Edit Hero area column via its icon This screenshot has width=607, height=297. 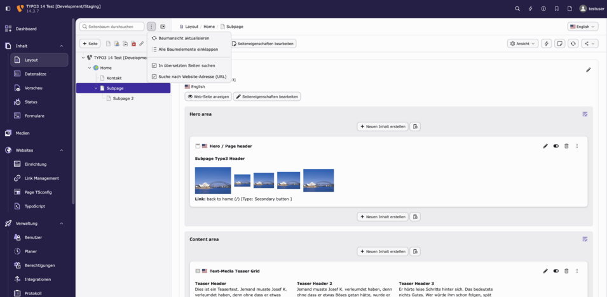pyautogui.click(x=585, y=114)
